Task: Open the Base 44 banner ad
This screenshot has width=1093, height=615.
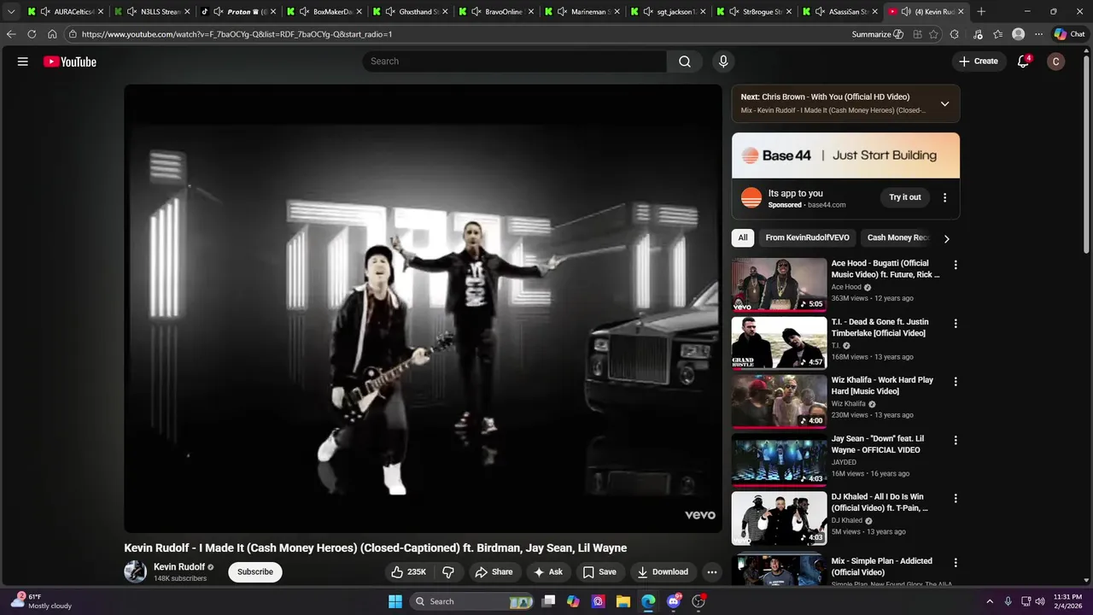Action: point(845,155)
